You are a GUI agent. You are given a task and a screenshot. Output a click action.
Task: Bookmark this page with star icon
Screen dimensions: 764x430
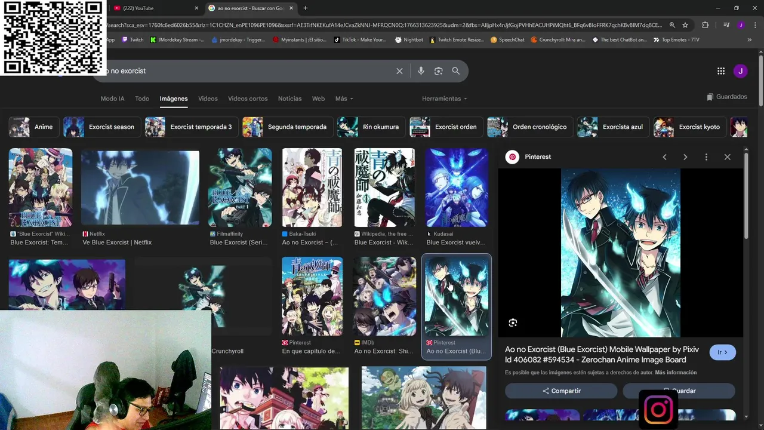pos(685,25)
